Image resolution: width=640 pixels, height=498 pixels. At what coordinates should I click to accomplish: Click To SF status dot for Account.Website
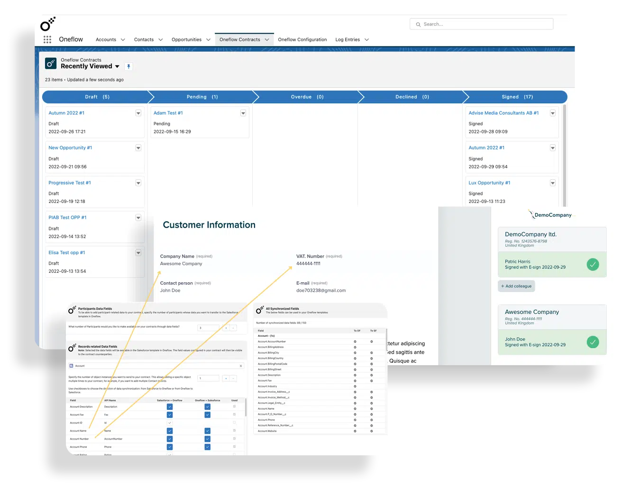point(372,431)
